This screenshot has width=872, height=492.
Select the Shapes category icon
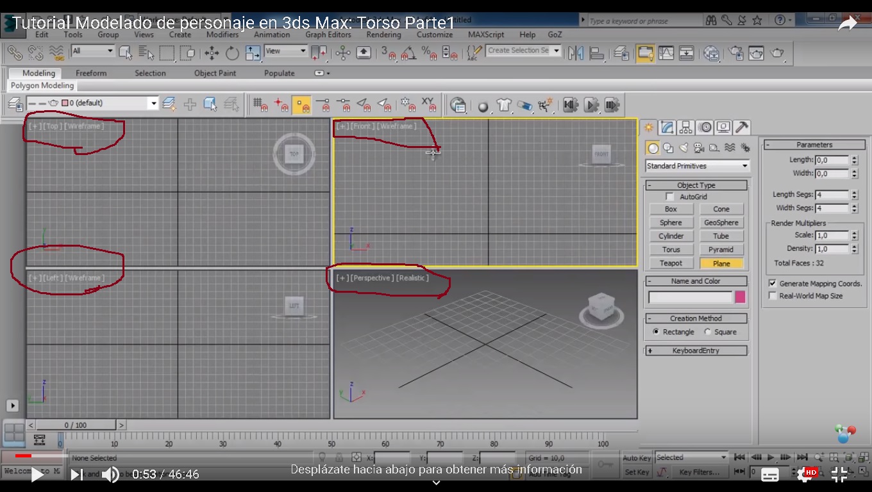668,148
